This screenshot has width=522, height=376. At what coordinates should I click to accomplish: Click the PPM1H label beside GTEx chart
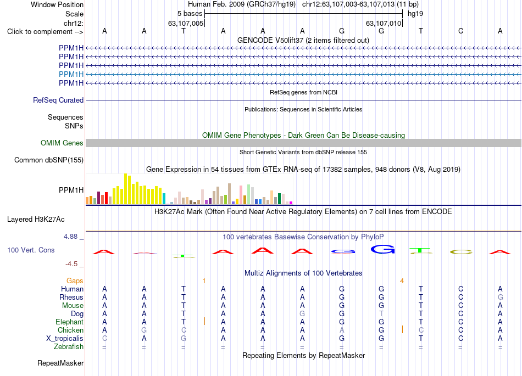pyautogui.click(x=71, y=190)
